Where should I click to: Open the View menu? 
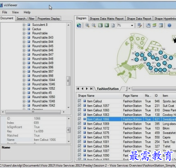tap(15, 12)
